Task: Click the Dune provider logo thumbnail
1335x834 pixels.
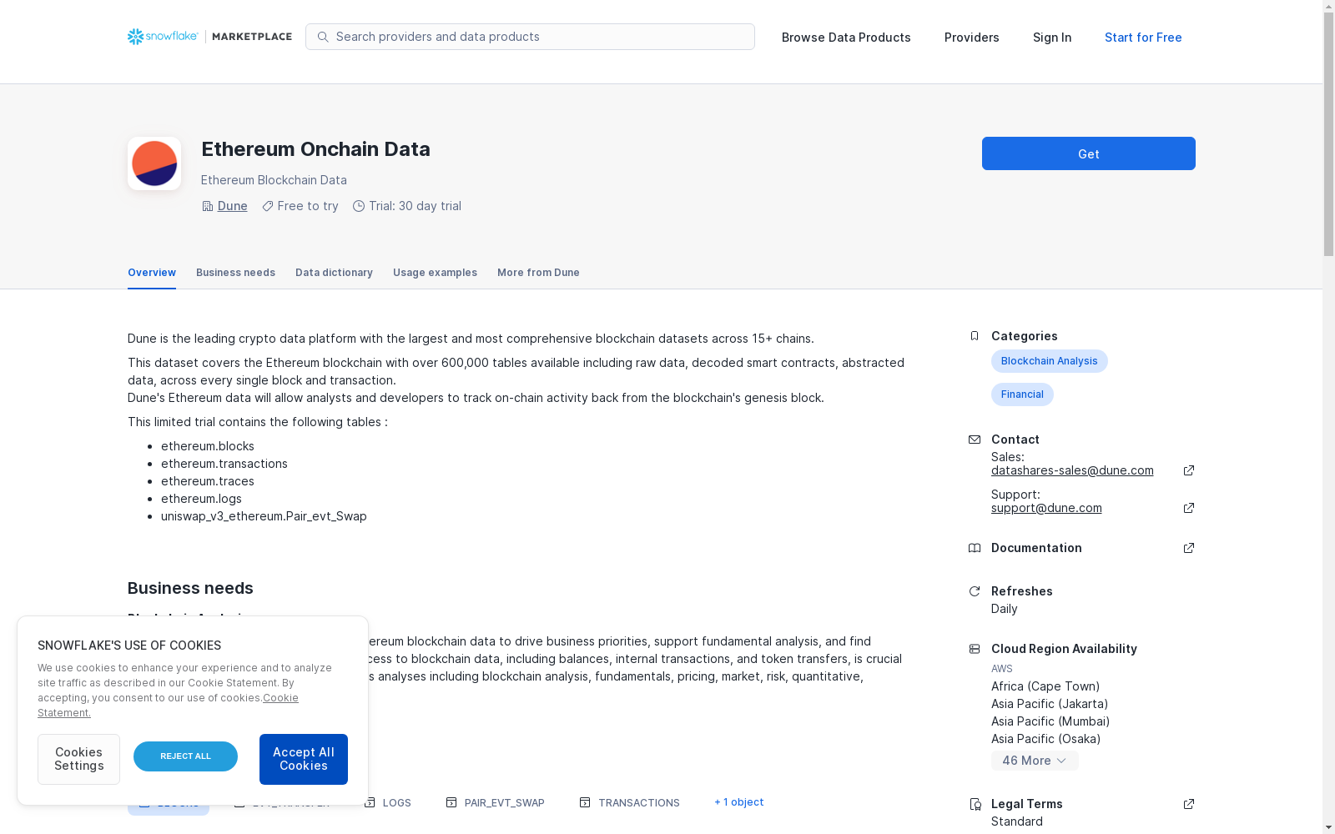Action: pyautogui.click(x=154, y=163)
